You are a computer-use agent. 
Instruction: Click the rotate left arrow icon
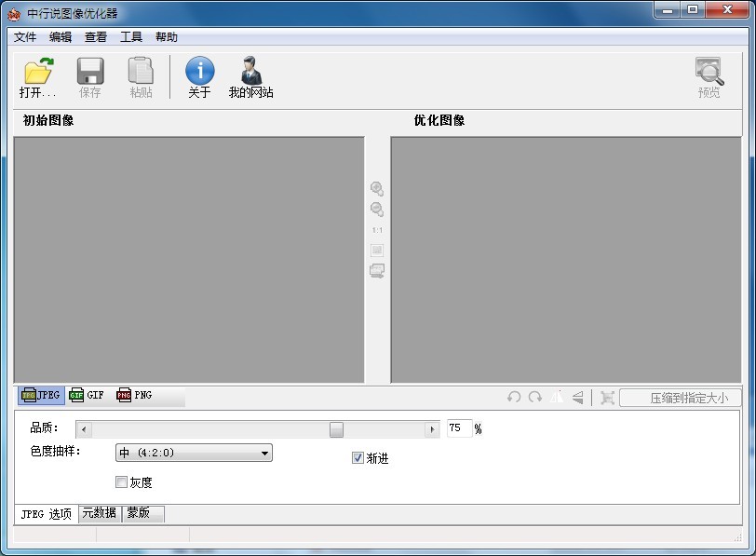[x=514, y=398]
